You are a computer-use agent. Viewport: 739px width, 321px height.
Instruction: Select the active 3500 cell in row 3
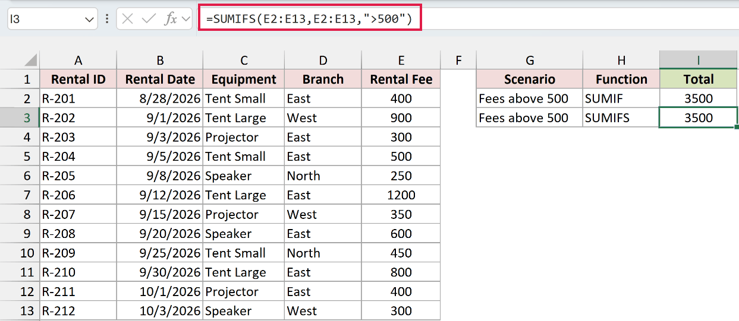[699, 117]
